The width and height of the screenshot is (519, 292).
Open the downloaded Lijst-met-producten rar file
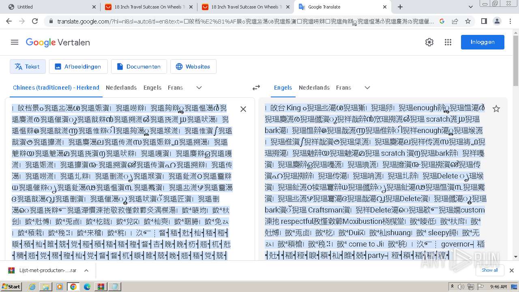[x=43, y=271]
